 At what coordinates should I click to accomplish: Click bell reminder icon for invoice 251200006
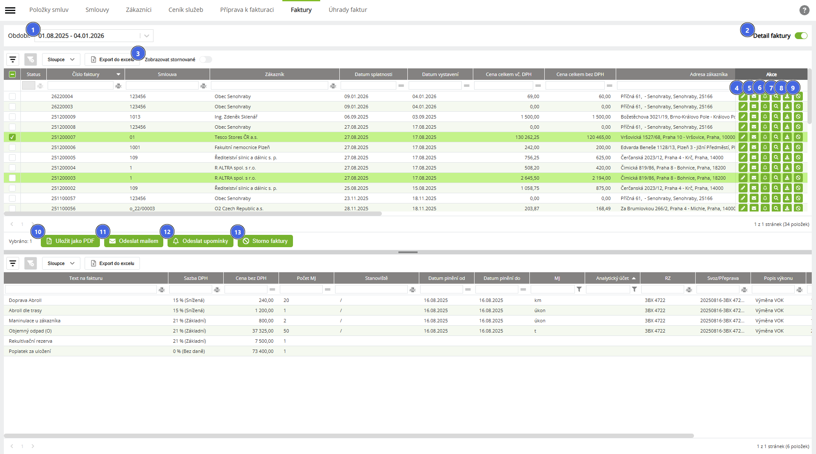click(x=765, y=147)
